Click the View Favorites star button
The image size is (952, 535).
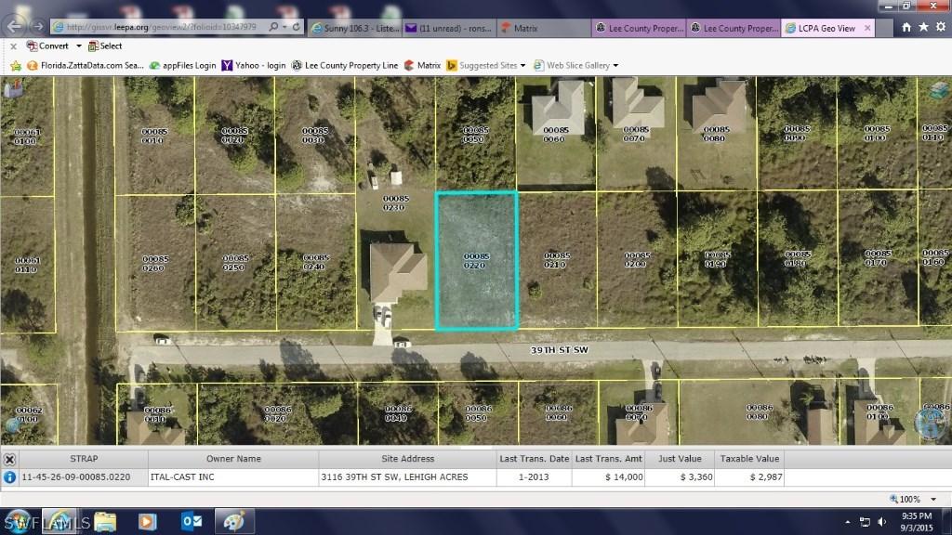[924, 28]
